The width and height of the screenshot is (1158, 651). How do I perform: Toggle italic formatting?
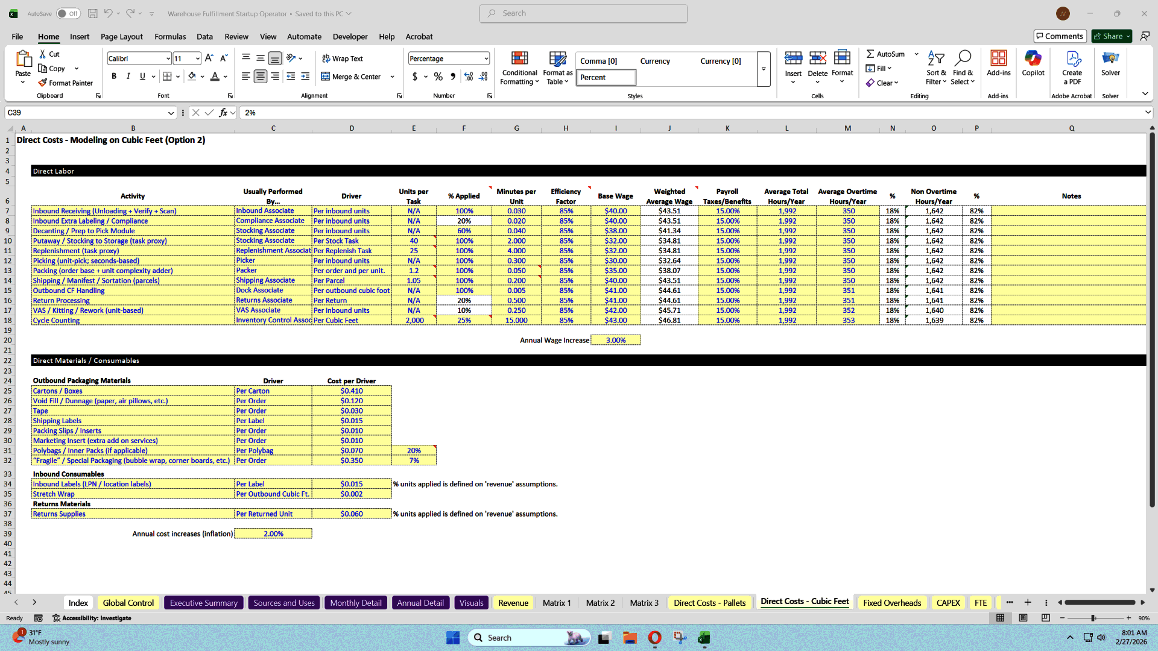[x=128, y=76]
